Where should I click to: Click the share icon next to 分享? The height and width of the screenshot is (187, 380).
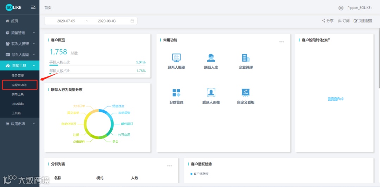tap(324, 21)
